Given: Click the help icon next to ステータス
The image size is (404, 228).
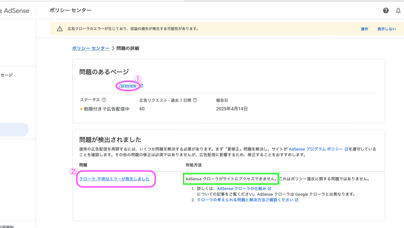Looking at the screenshot, I should point(104,100).
